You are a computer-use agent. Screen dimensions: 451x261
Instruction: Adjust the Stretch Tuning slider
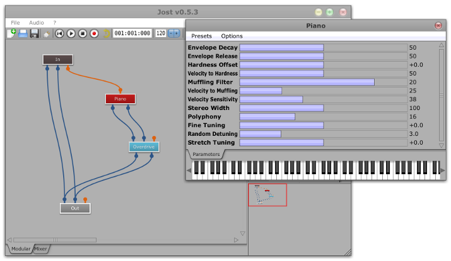[324, 143]
